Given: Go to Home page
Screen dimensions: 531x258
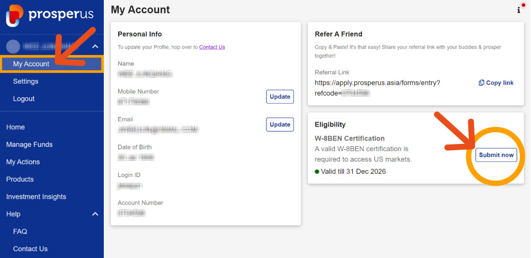Looking at the screenshot, I should [x=15, y=127].
